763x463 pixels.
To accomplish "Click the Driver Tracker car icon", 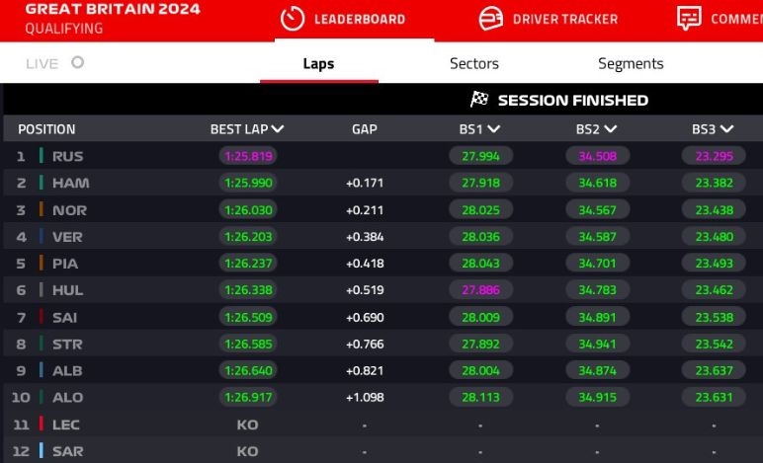I will 490,19.
